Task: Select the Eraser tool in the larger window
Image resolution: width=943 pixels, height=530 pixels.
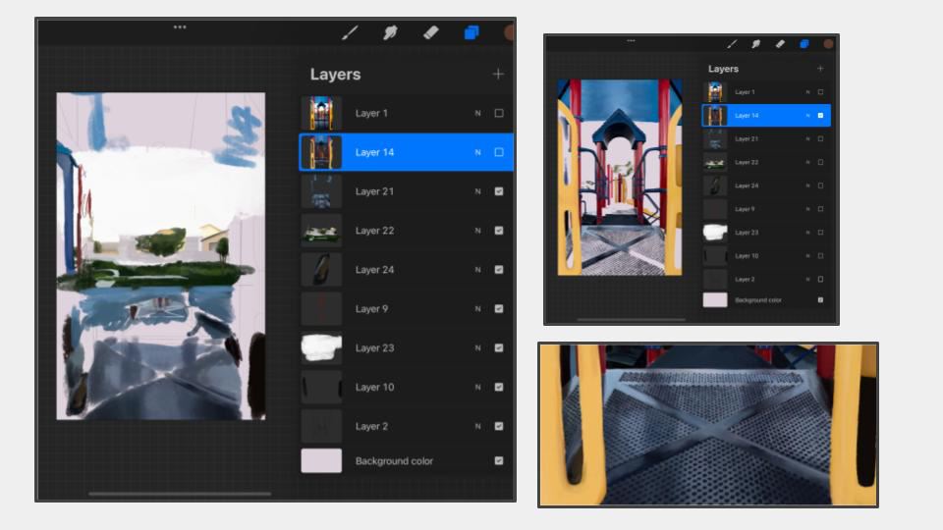Action: point(430,32)
